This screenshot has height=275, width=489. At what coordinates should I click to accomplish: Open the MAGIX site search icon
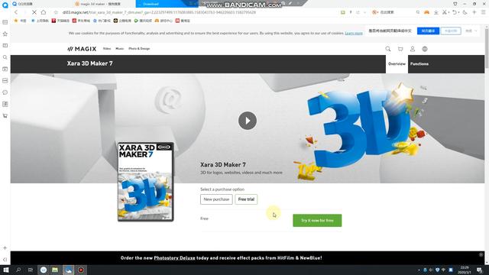tap(388, 49)
